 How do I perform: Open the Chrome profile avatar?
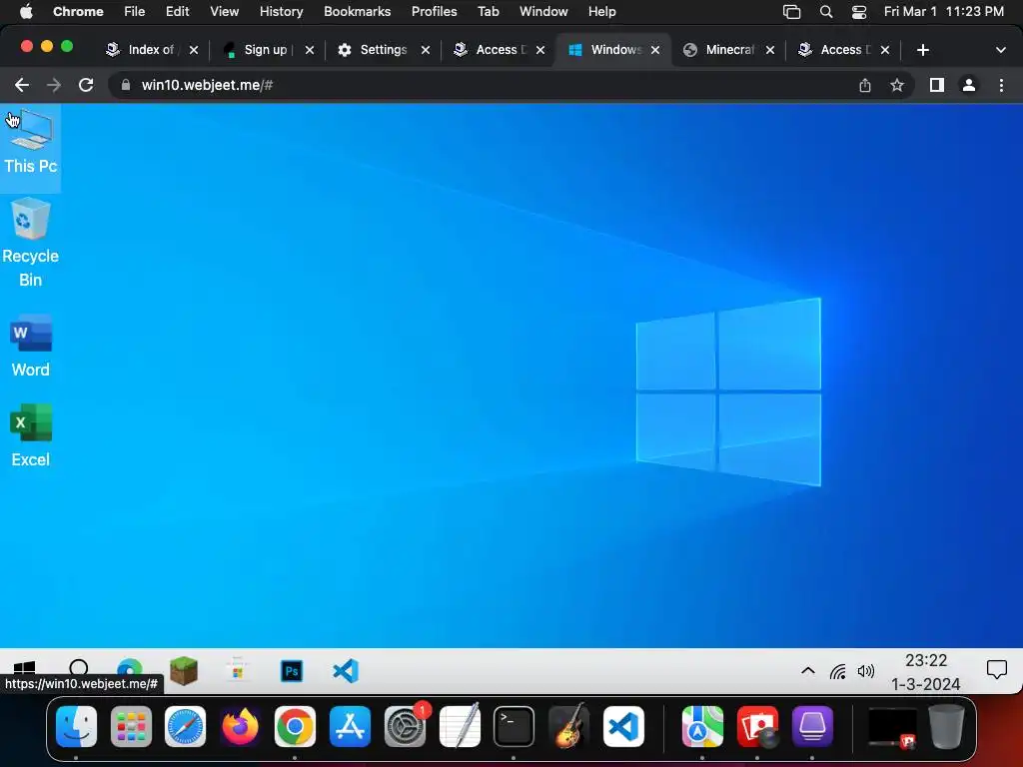click(x=969, y=85)
